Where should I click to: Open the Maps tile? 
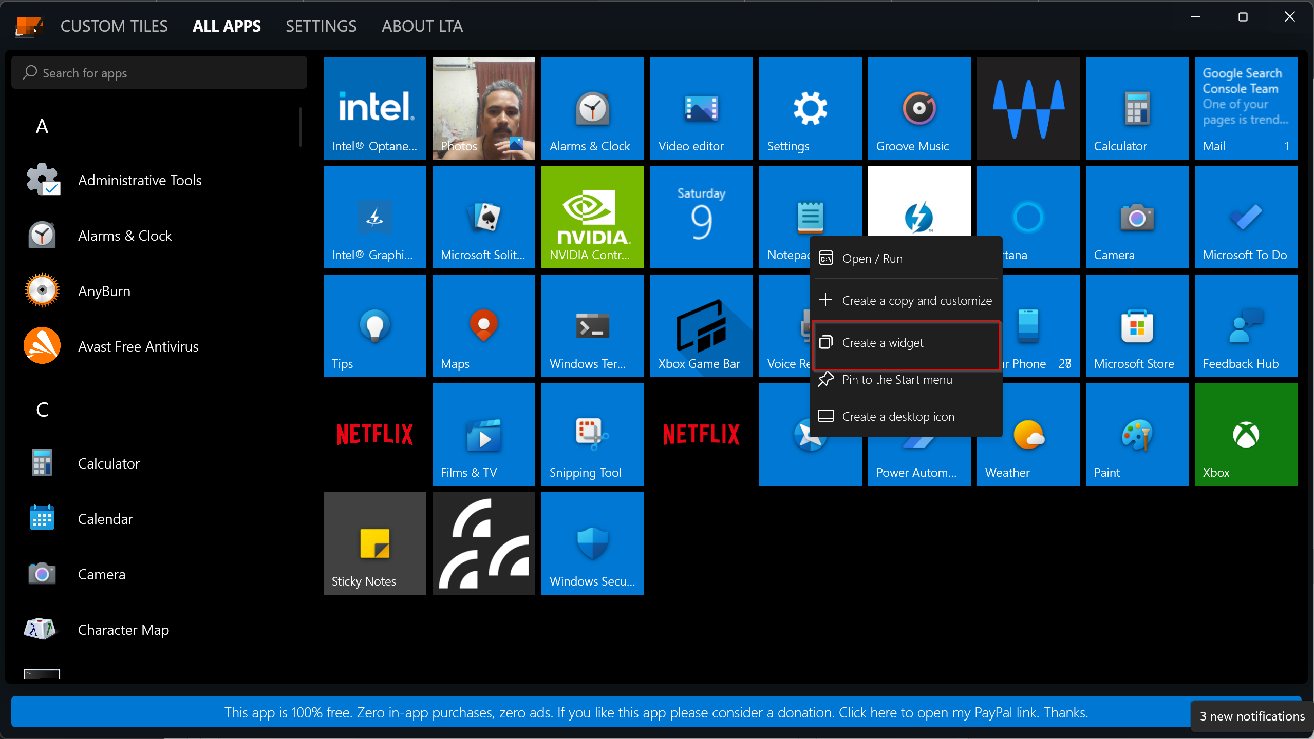coord(483,326)
